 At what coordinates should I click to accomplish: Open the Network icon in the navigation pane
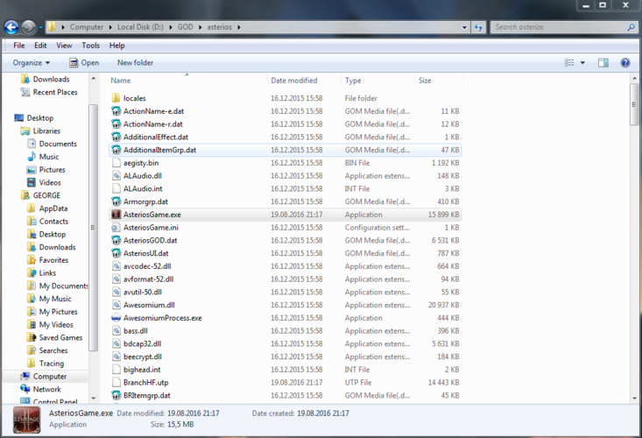click(x=25, y=389)
